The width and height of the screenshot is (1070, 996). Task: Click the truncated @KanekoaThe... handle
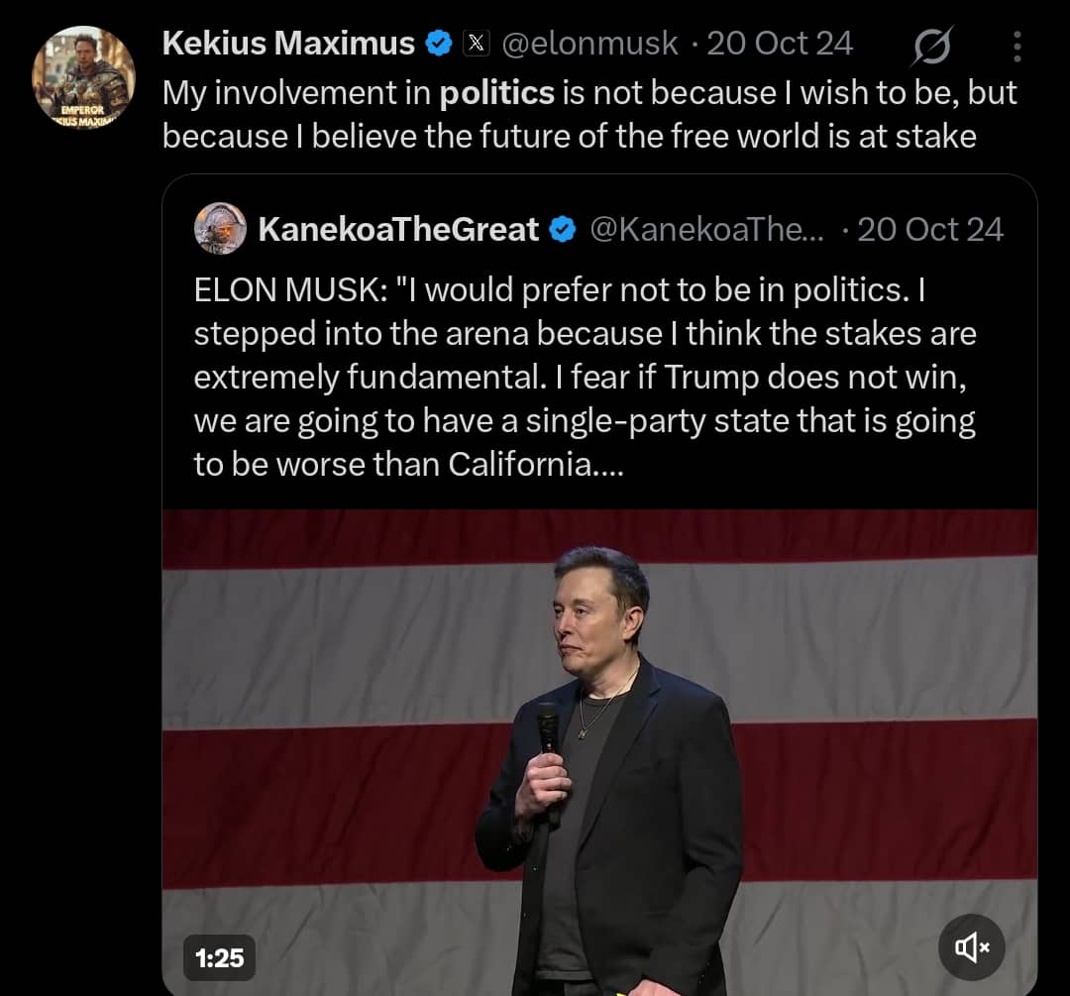coord(706,230)
